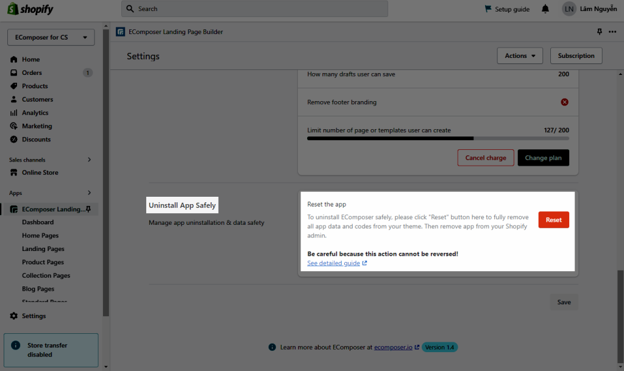The image size is (624, 371).
Task: Click the Subscription button
Action: pos(576,55)
